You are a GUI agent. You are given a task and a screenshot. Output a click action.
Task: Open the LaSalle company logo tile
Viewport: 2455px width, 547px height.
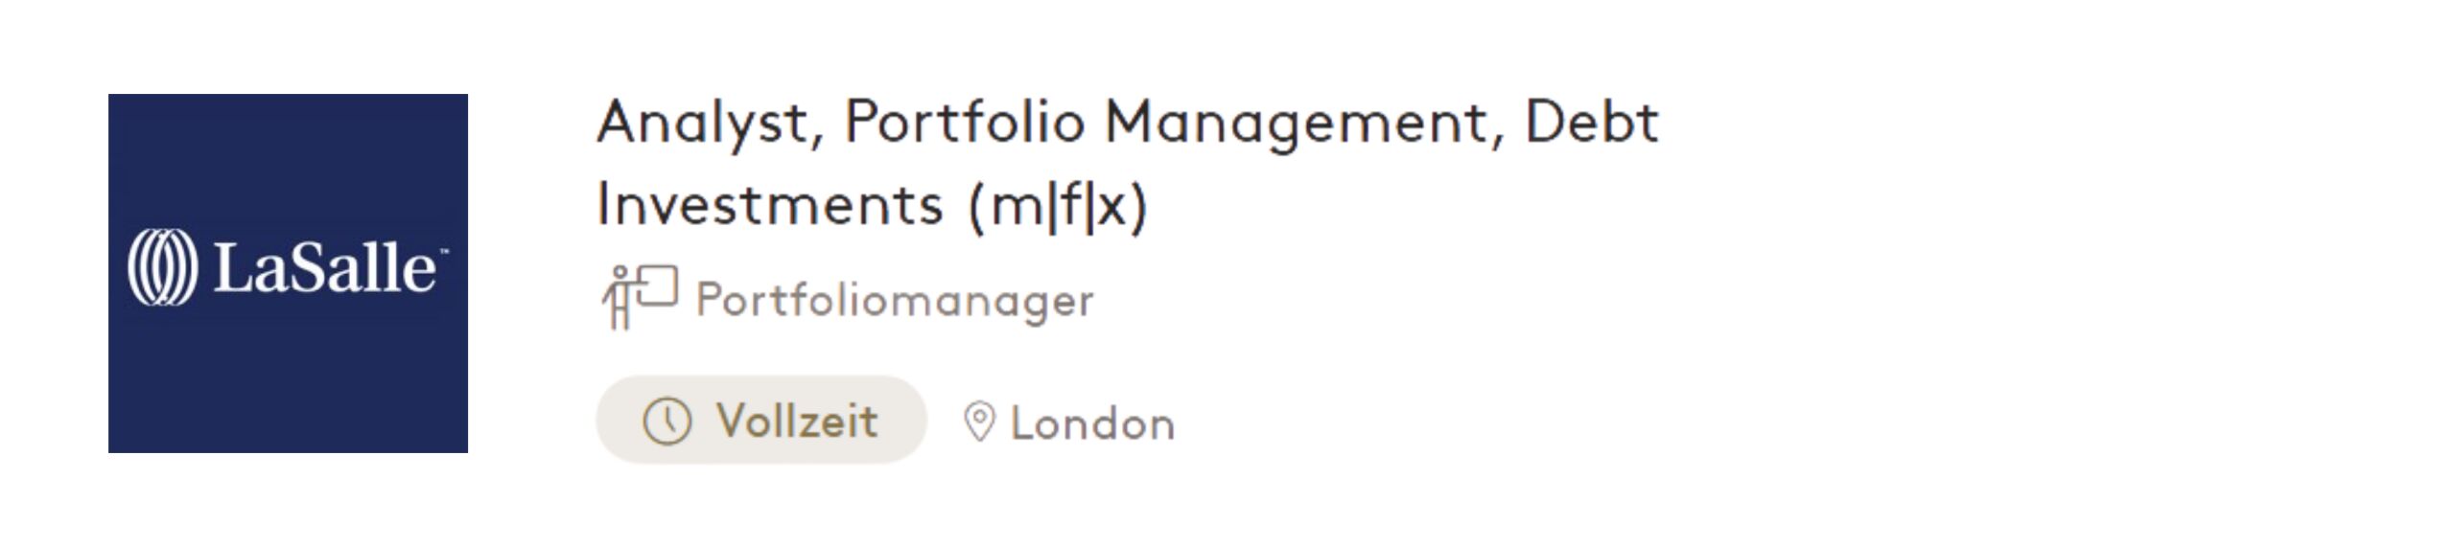click(x=288, y=273)
